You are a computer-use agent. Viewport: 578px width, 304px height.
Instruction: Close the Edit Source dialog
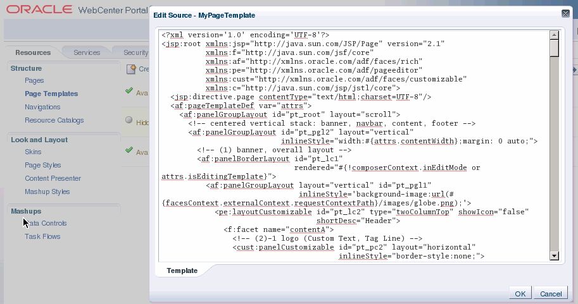(565, 14)
